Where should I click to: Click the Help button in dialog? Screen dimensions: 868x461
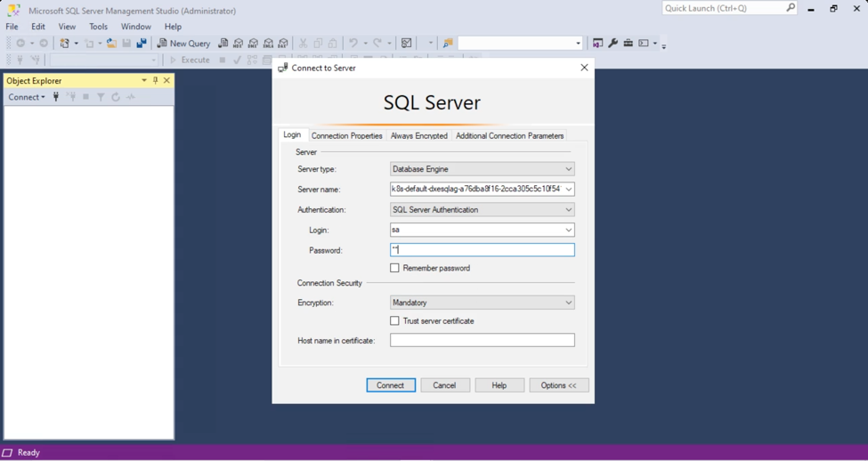(499, 385)
